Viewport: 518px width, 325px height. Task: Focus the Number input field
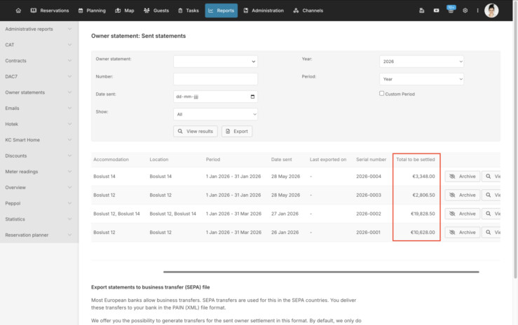pyautogui.click(x=215, y=79)
